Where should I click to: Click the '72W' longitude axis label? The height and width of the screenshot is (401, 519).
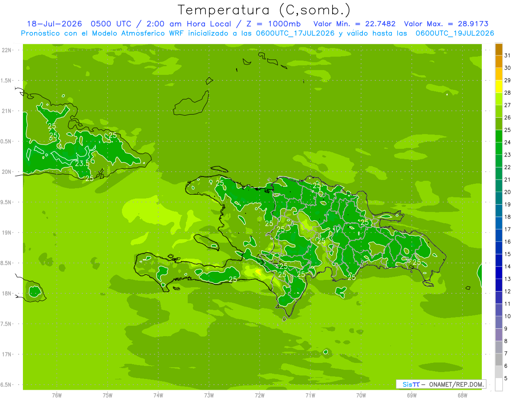click(259, 395)
